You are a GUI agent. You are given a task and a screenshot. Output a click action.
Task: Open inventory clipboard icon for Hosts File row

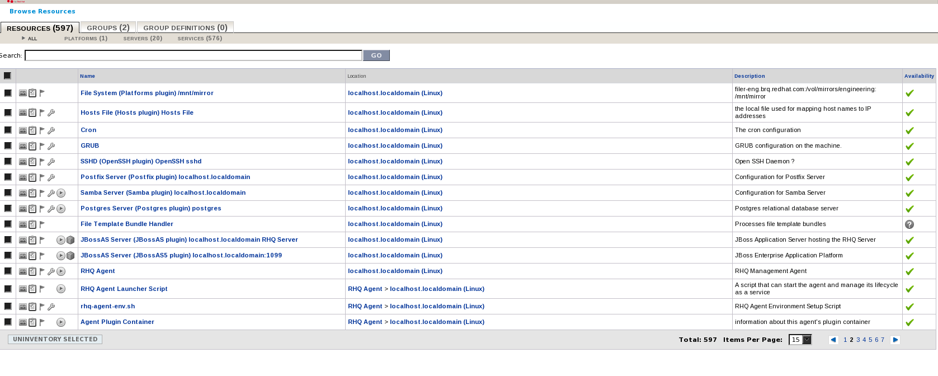[x=32, y=112]
